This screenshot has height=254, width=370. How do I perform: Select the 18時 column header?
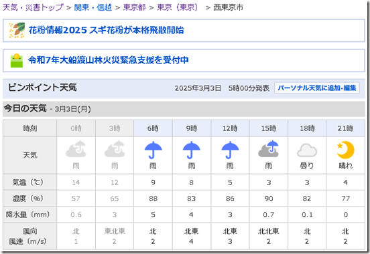pyautogui.click(x=307, y=128)
